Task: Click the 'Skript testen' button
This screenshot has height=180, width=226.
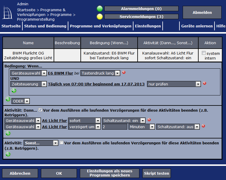Action: click(156, 173)
